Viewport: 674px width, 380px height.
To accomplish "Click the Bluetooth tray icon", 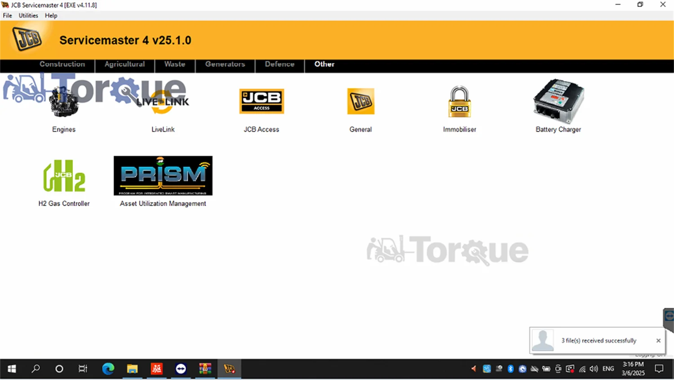I will point(510,369).
